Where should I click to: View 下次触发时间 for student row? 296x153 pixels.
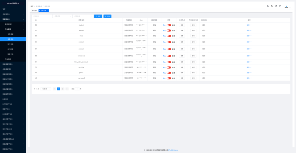click(193, 25)
